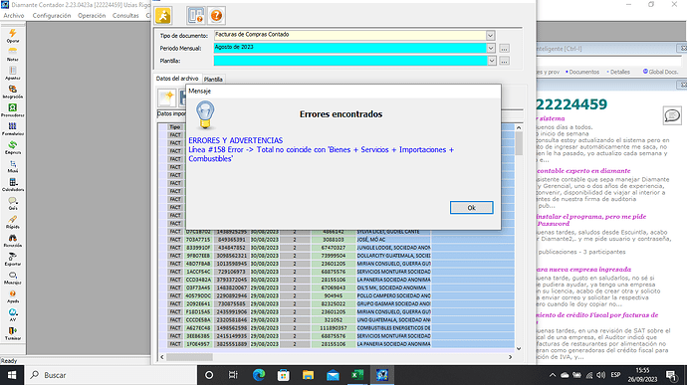
Task: Expand the Plantilla dropdown
Action: point(492,61)
